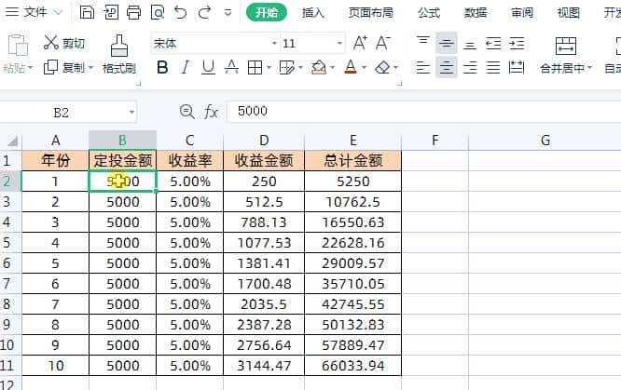The image size is (621, 390).
Task: Toggle Italic formatting
Action: pos(185,68)
